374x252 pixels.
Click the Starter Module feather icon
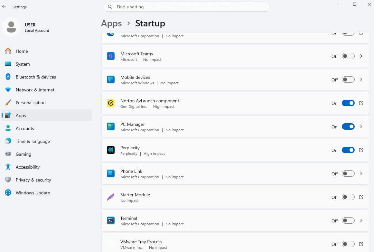click(111, 197)
